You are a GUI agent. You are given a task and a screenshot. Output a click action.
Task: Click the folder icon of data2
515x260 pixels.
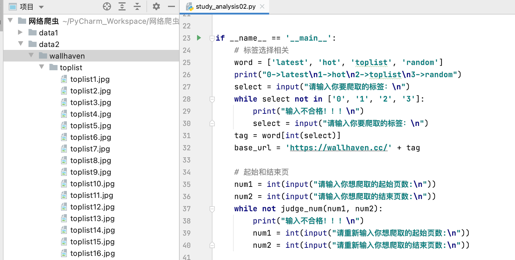pyautogui.click(x=33, y=44)
